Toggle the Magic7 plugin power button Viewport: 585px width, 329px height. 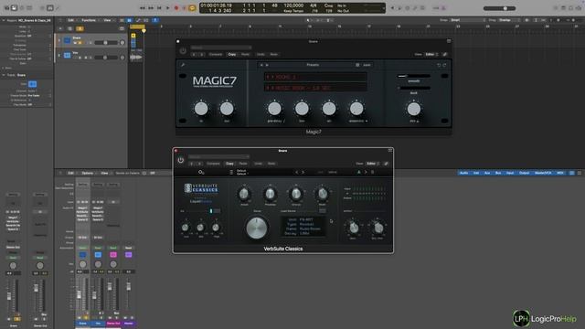(183, 51)
